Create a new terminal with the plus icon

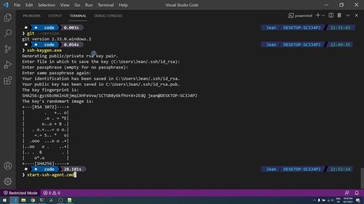tap(318, 15)
